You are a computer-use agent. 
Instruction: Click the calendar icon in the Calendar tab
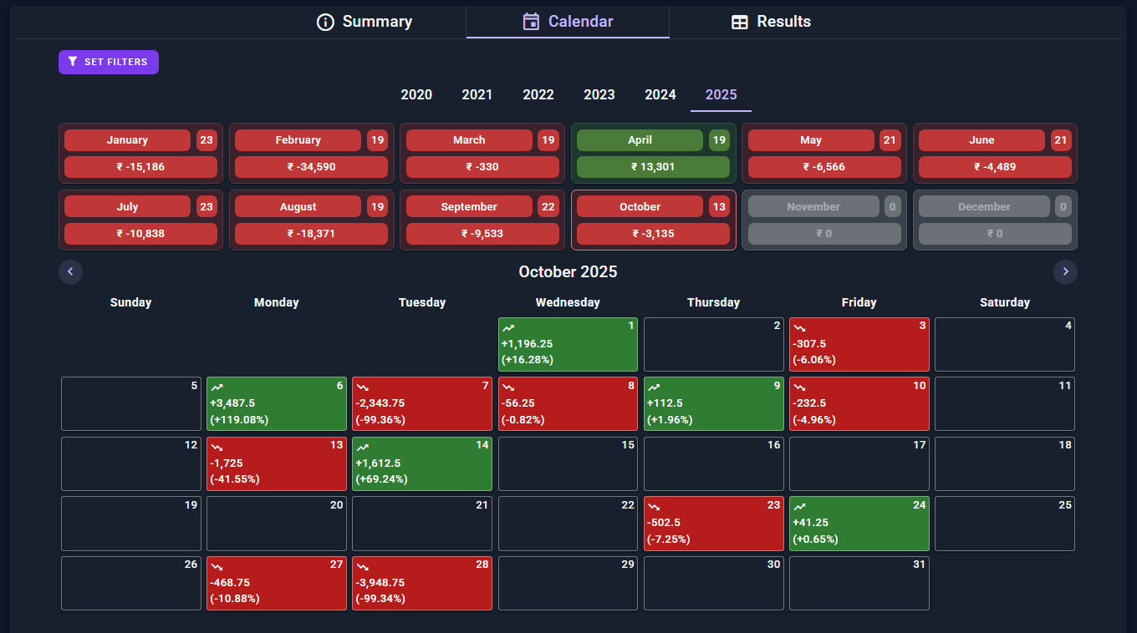pos(531,22)
